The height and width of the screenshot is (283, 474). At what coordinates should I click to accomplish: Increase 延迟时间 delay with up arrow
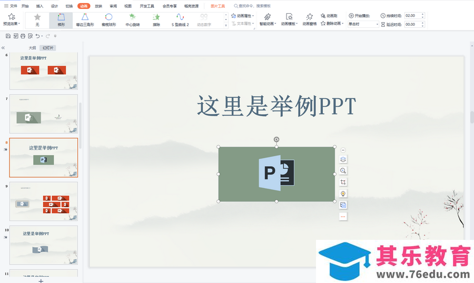click(422, 23)
